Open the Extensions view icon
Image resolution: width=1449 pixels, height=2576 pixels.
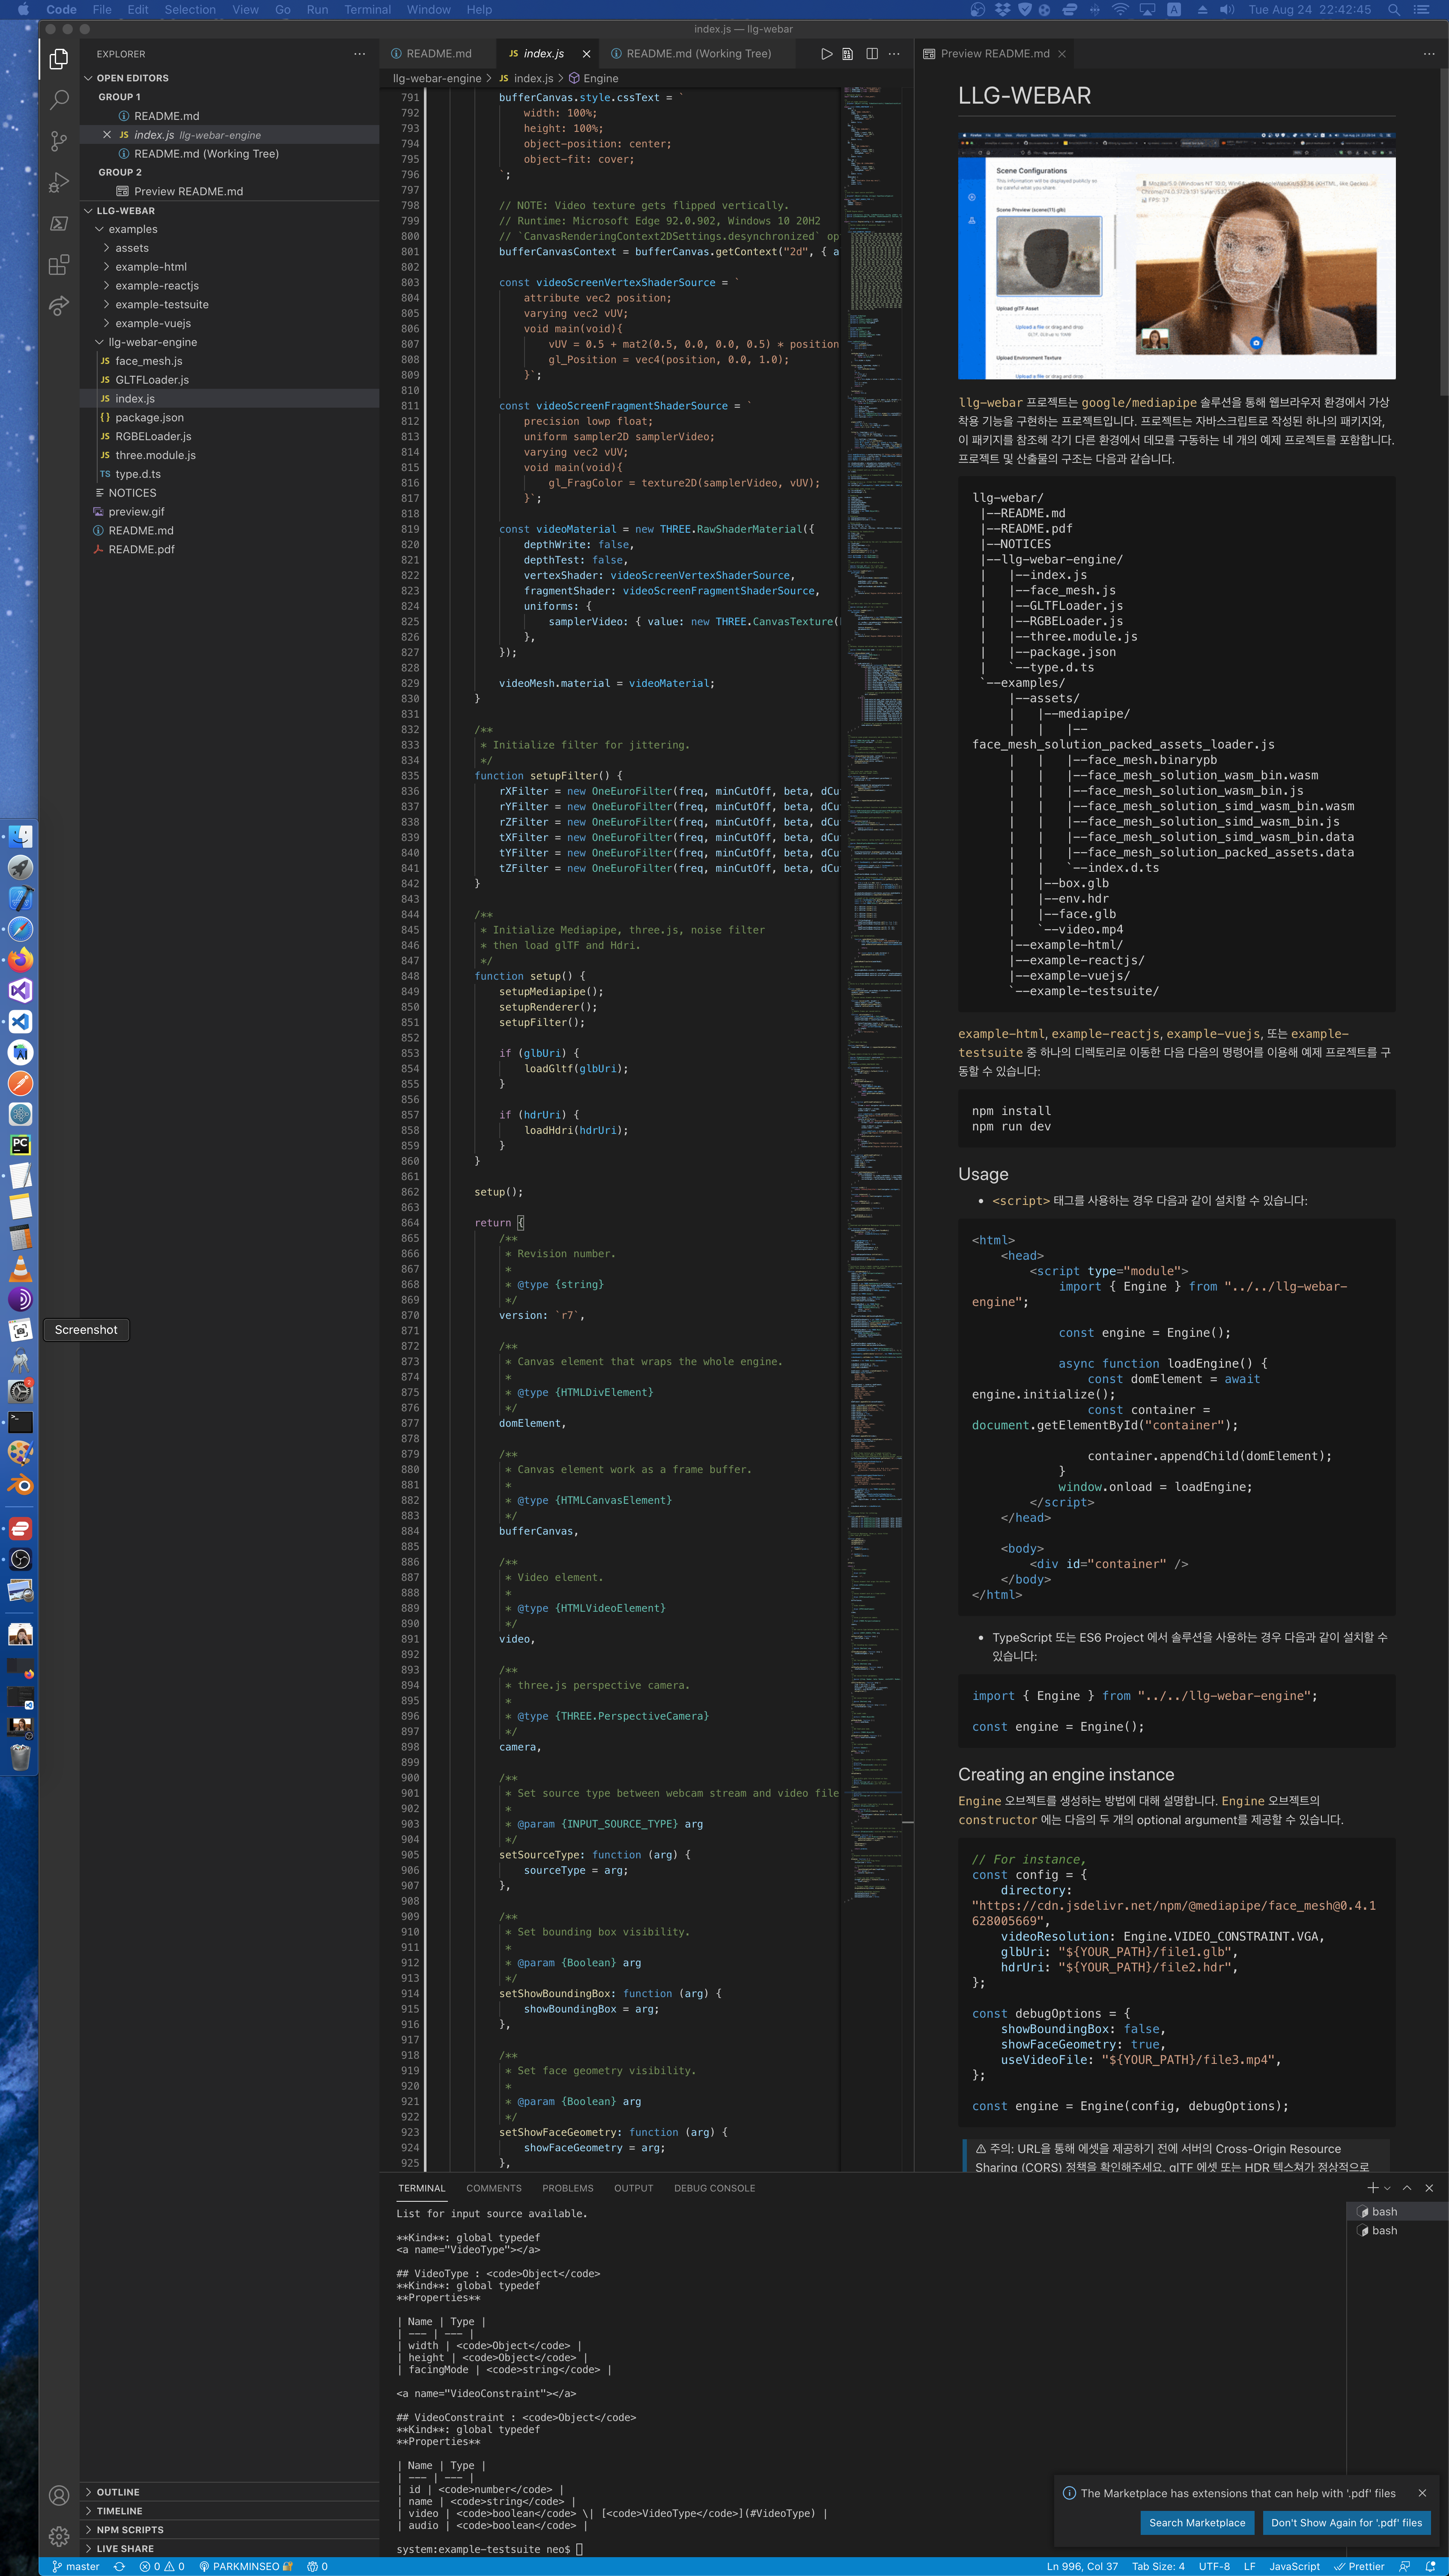tap(59, 264)
